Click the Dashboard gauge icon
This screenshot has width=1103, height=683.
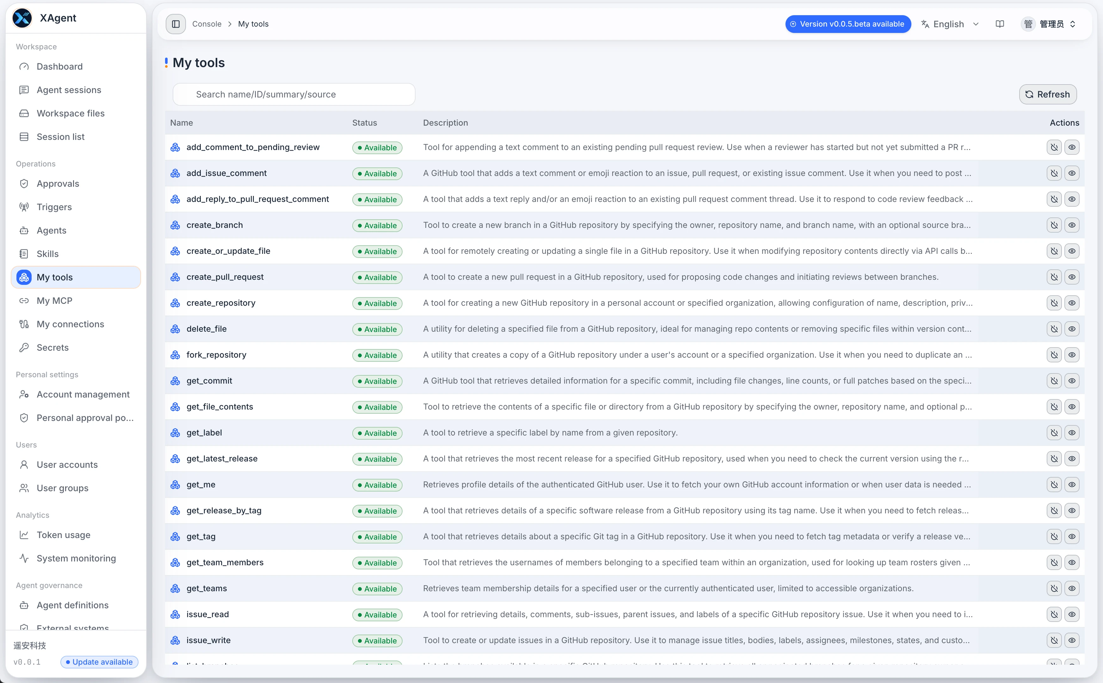(24, 66)
